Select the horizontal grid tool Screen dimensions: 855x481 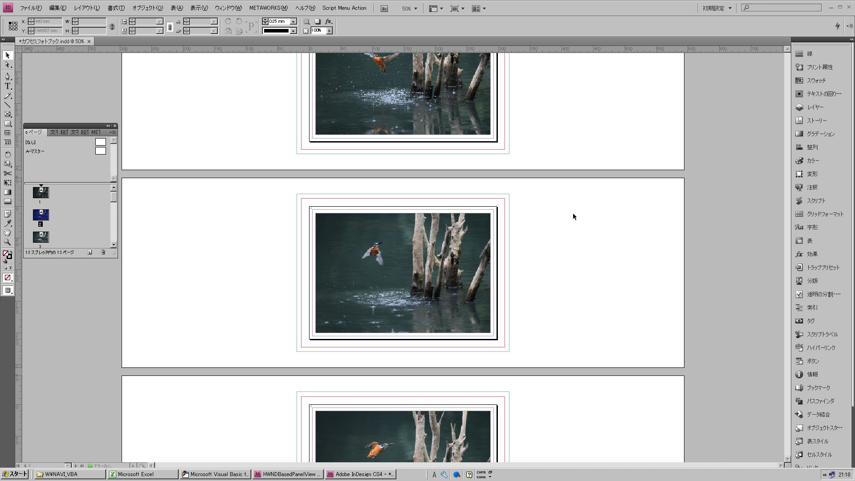(8, 133)
